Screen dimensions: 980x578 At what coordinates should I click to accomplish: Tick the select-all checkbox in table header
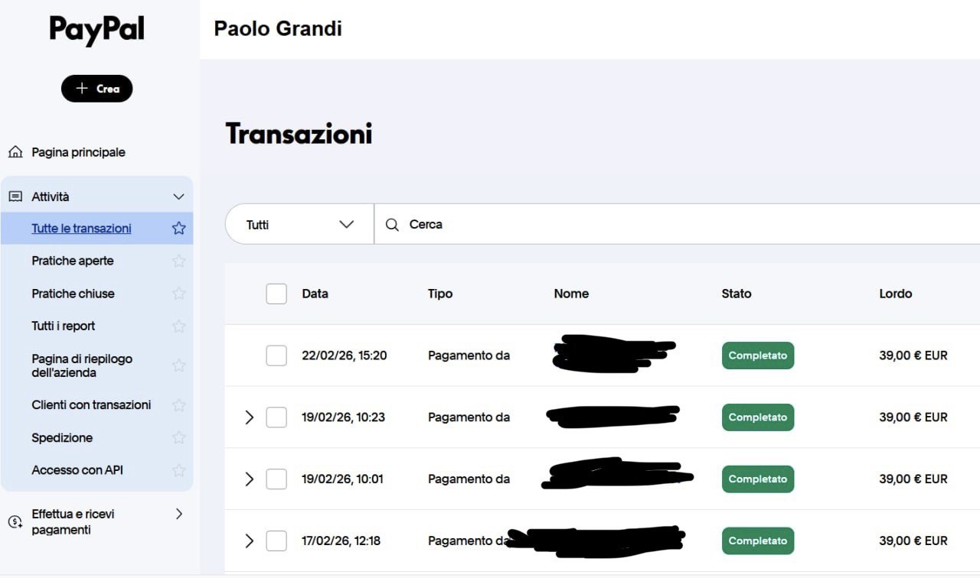(x=276, y=294)
